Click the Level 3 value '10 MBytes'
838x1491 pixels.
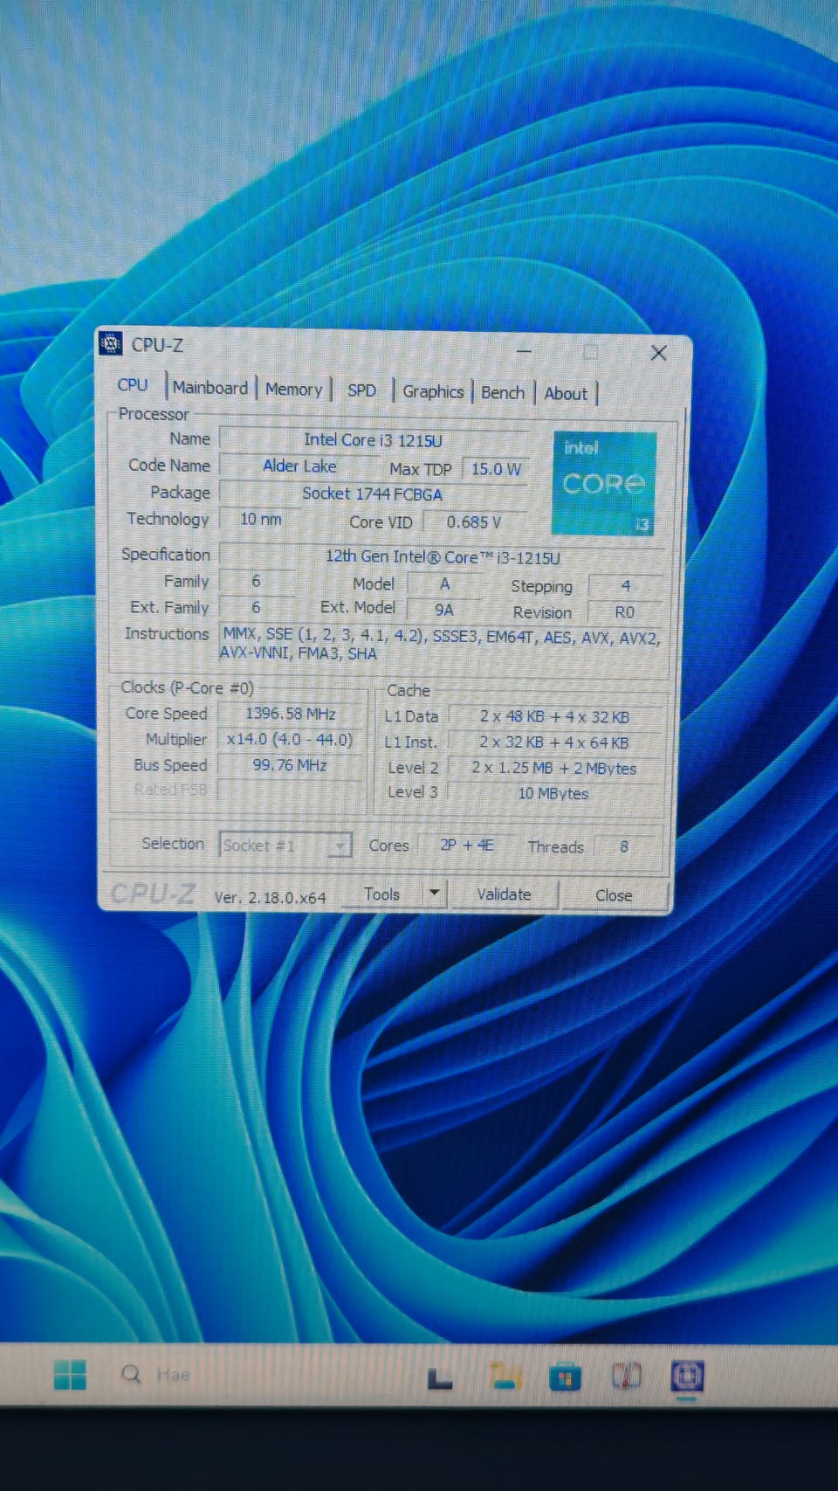pos(553,793)
